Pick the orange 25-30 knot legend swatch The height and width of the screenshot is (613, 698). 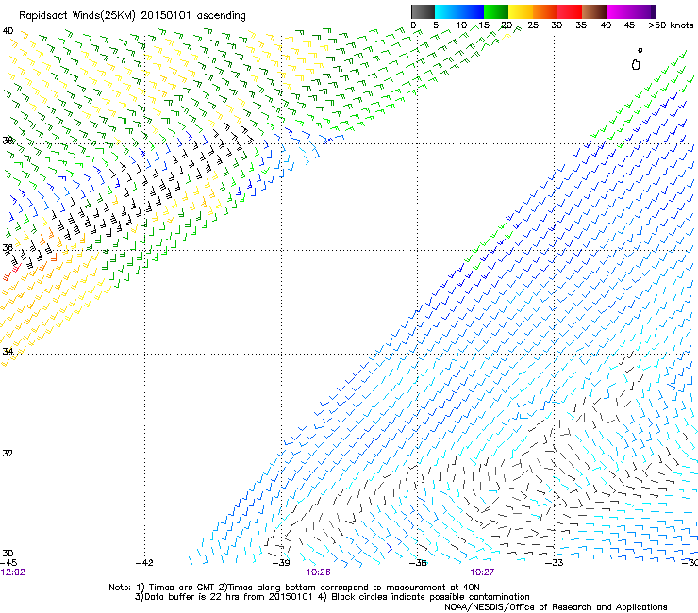coord(545,11)
